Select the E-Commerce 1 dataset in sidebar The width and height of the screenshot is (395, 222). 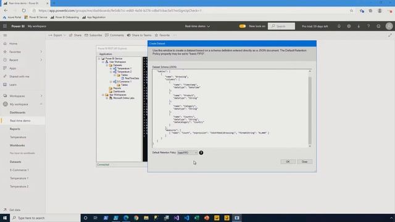19,170
